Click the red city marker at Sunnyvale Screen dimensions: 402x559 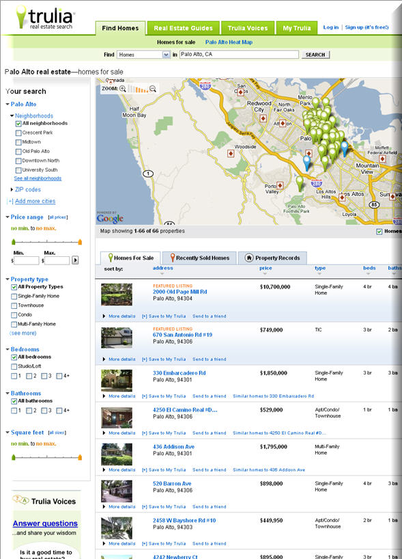[x=392, y=196]
